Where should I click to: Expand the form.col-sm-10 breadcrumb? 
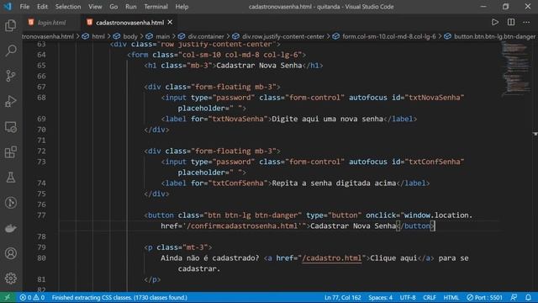[x=388, y=36]
